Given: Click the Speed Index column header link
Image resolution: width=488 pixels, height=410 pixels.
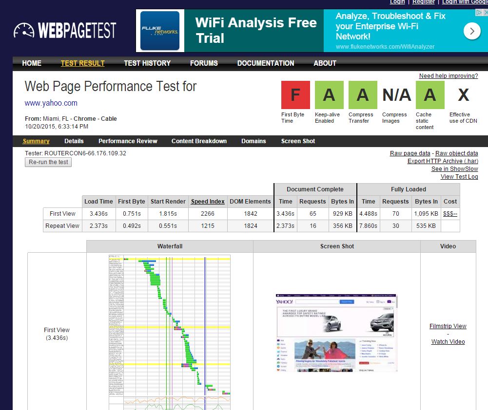Looking at the screenshot, I should [208, 202].
